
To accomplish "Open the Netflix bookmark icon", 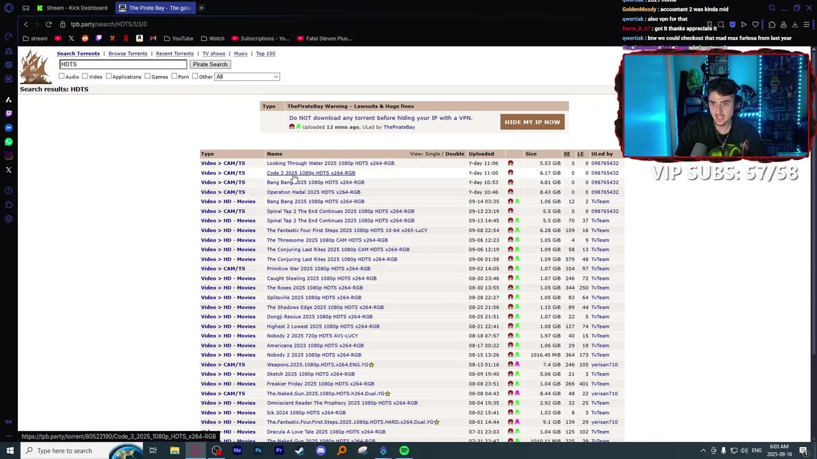I will 126,38.
